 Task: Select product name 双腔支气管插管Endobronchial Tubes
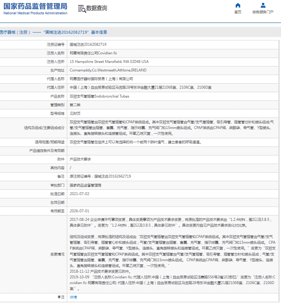(x=99, y=96)
